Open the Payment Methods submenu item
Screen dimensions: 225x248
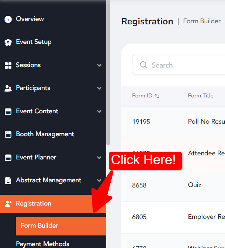click(x=42, y=244)
